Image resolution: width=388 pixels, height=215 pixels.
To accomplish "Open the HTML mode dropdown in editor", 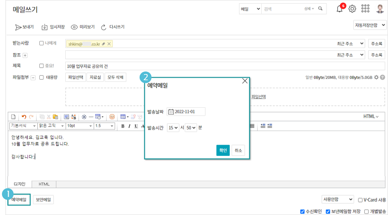I will (371, 117).
